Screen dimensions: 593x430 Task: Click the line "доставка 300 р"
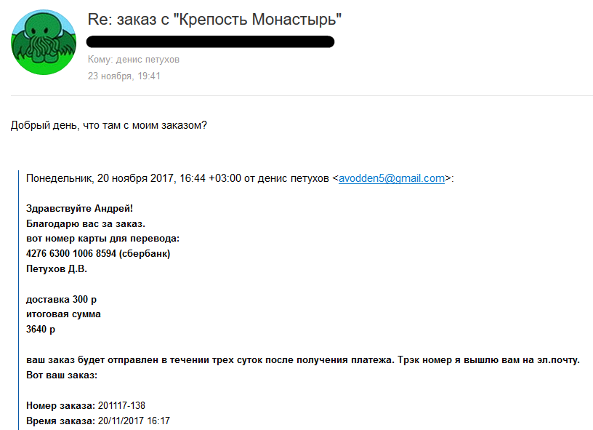point(61,300)
